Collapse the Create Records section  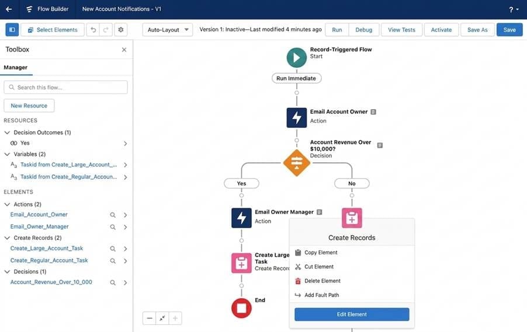point(7,238)
